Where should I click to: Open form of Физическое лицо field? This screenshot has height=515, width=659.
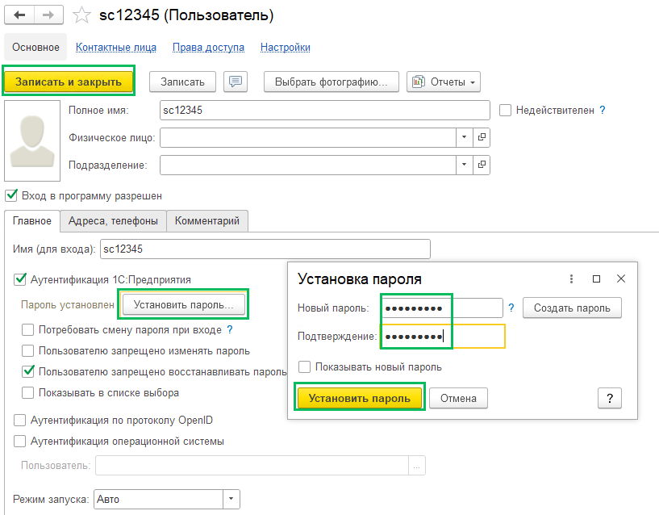[x=482, y=138]
